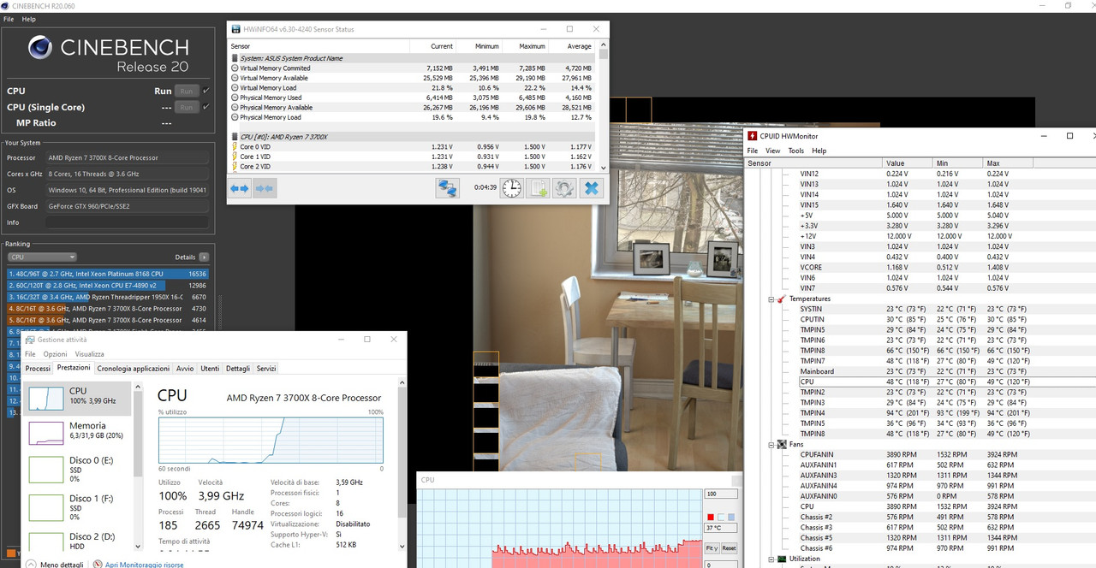Select Intel Xeon Platinum 8168 ranking entry
The height and width of the screenshot is (568, 1096).
click(108, 274)
